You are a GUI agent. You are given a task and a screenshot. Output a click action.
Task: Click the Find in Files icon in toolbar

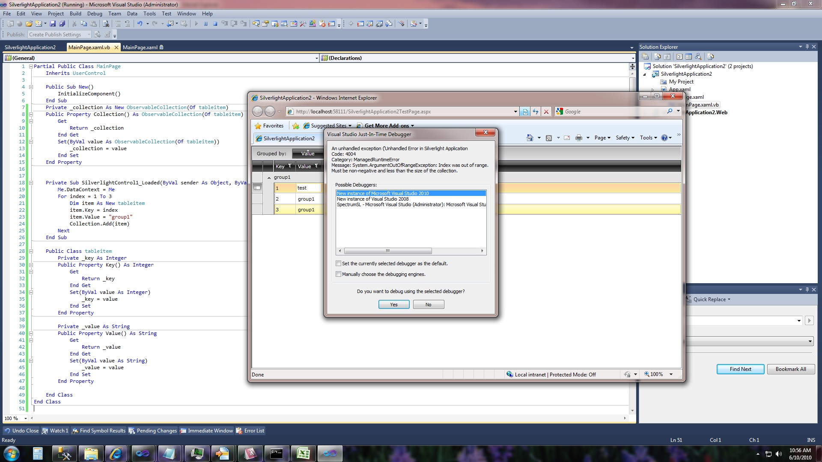106,24
